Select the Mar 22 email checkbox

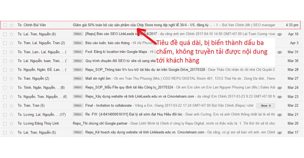[5, 105]
